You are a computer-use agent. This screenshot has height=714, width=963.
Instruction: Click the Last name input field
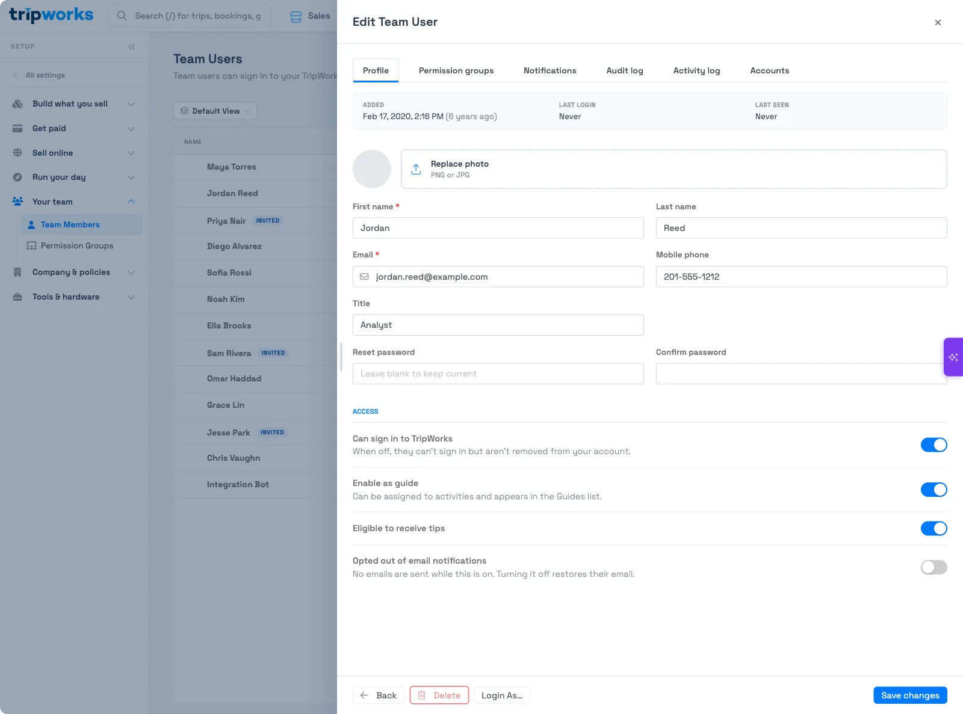pos(802,228)
